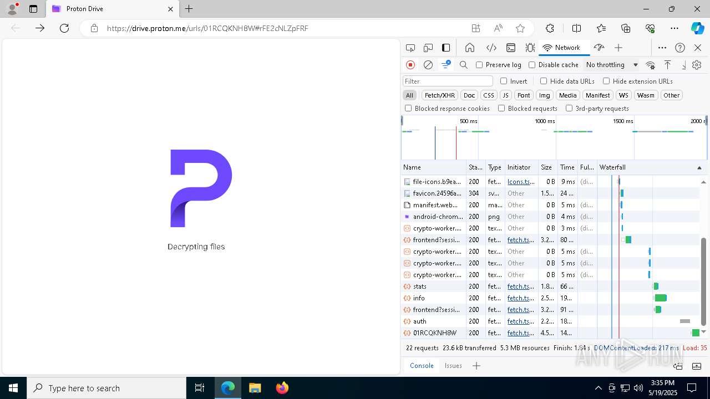The image size is (710, 399).
Task: Open the Console panel icon
Action: click(x=511, y=48)
